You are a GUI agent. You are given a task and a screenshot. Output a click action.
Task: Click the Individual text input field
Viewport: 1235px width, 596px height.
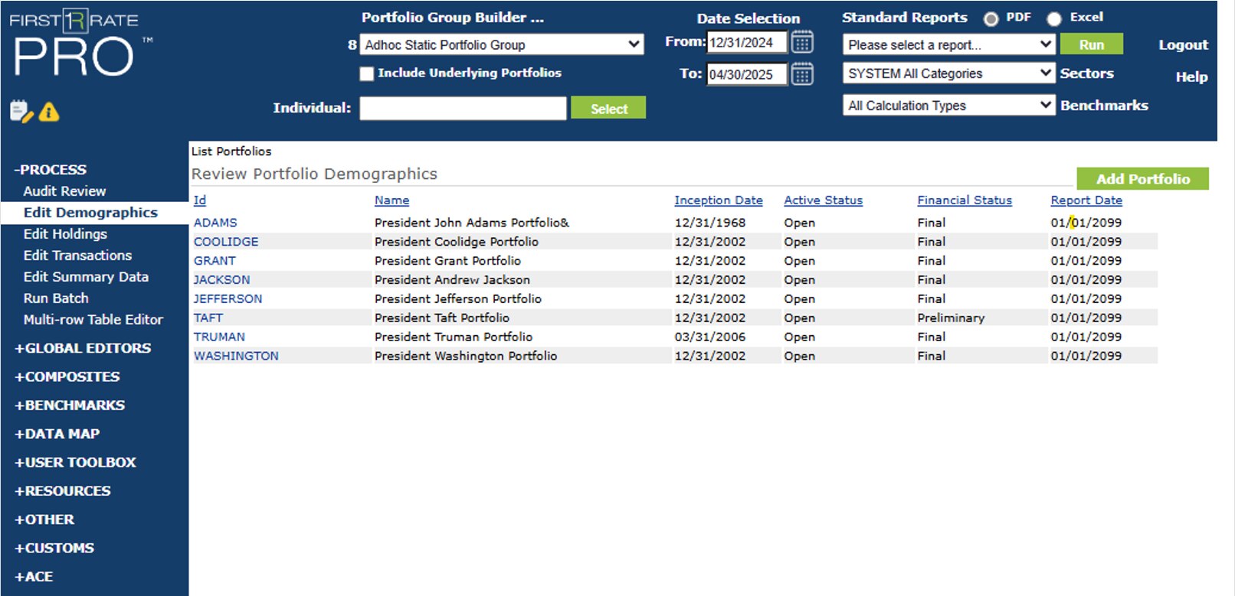coord(463,109)
